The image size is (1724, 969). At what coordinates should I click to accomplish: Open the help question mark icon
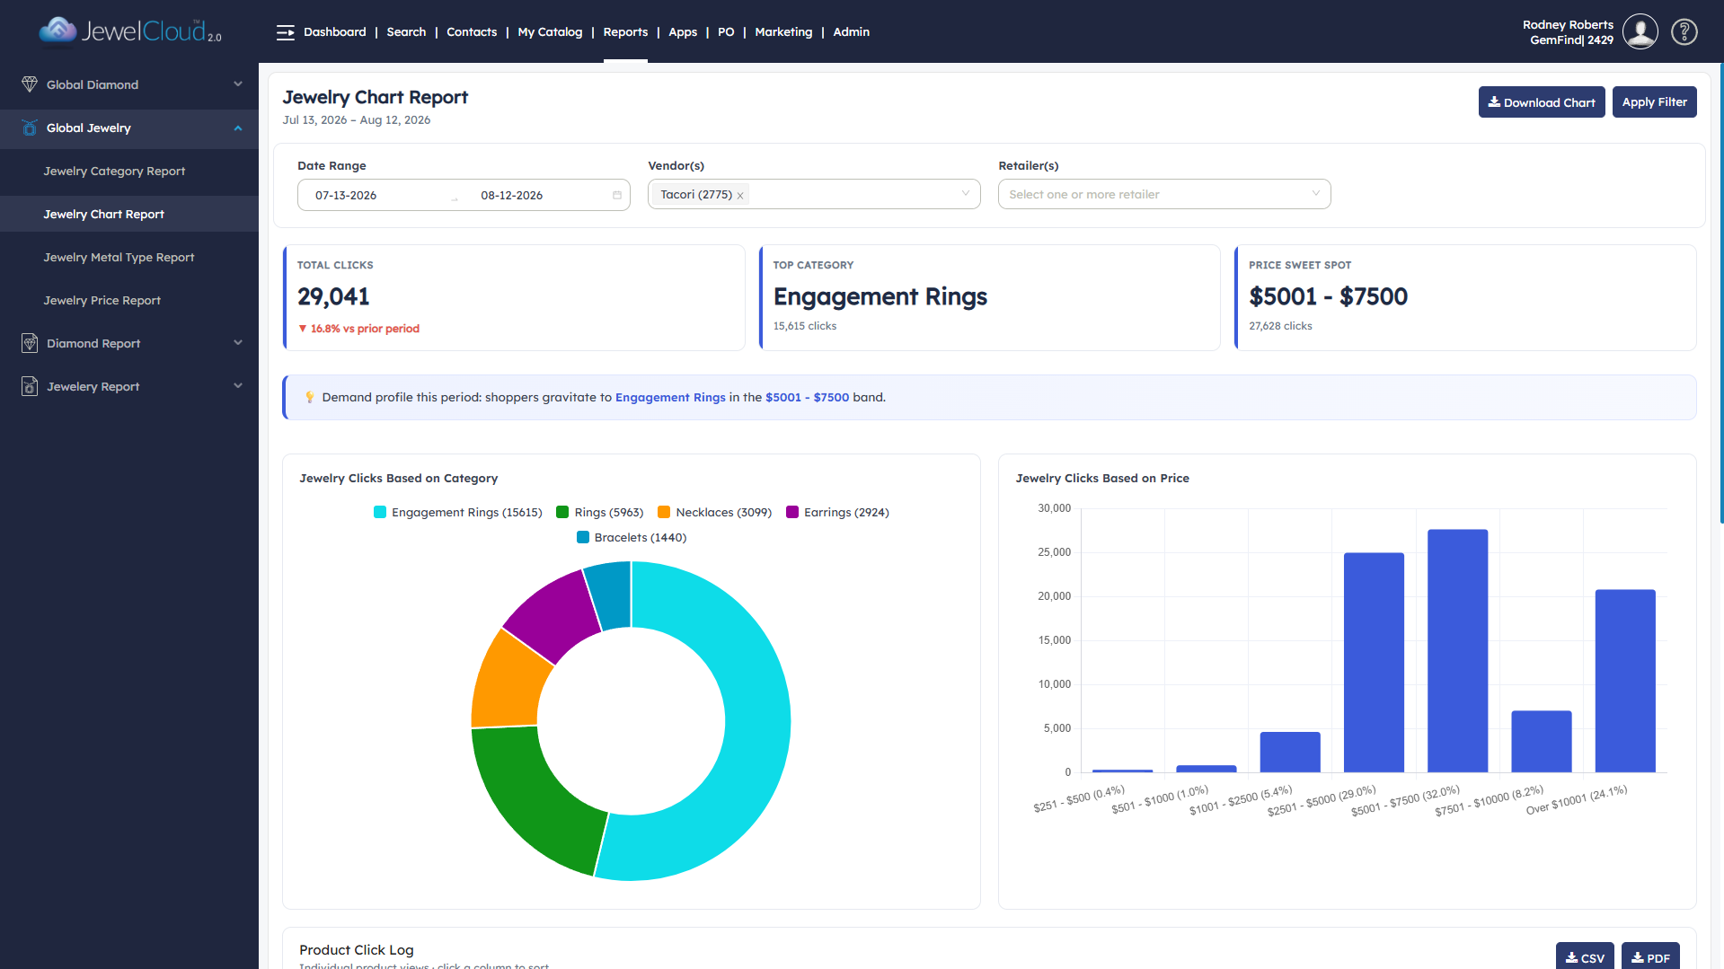pyautogui.click(x=1684, y=32)
